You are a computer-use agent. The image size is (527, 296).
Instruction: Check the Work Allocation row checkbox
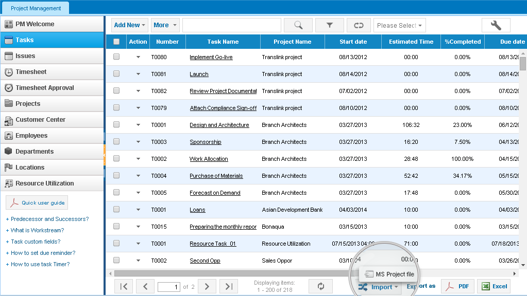coord(116,158)
